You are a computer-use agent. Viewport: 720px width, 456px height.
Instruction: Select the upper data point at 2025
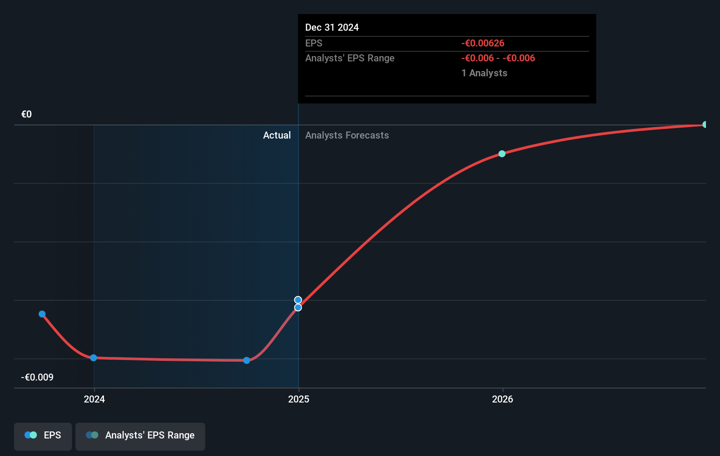pyautogui.click(x=298, y=300)
